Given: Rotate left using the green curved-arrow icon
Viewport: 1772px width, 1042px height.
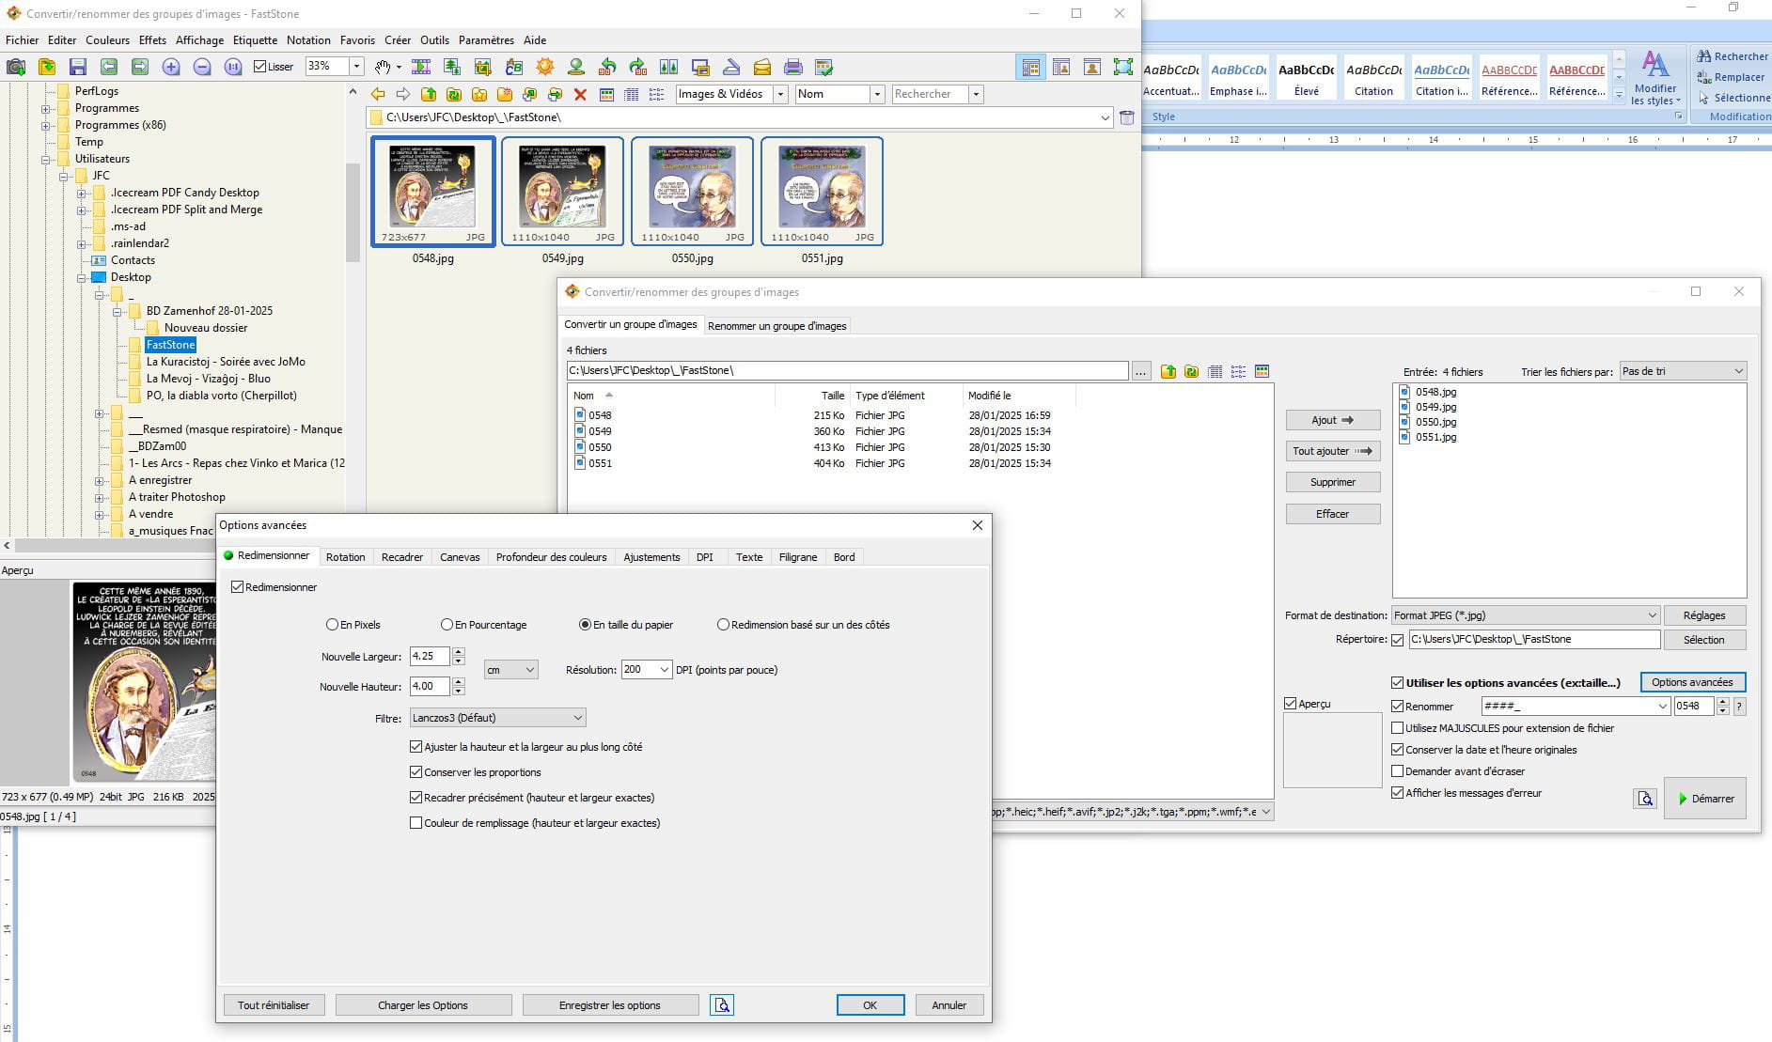Looking at the screenshot, I should coord(607,67).
